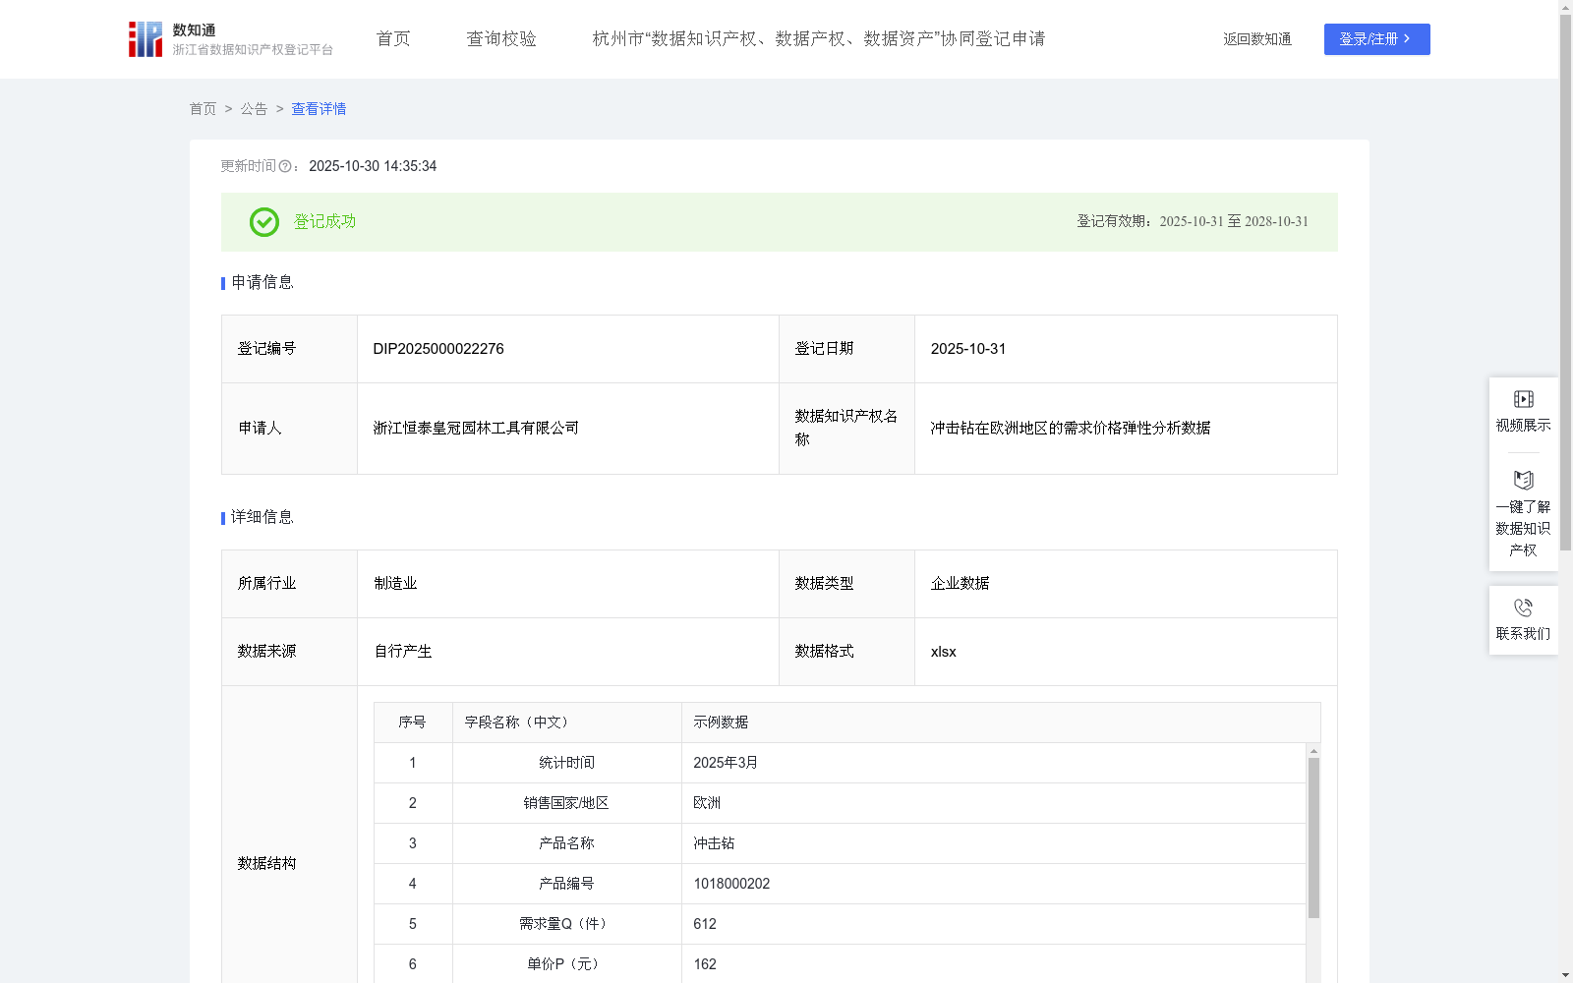The width and height of the screenshot is (1573, 983).
Task: Click the 登录/注册 button
Action: 1376,39
